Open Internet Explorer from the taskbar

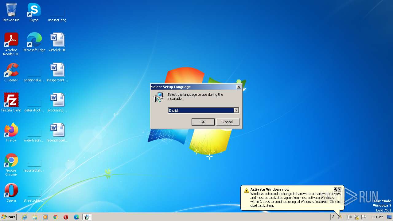(24, 217)
